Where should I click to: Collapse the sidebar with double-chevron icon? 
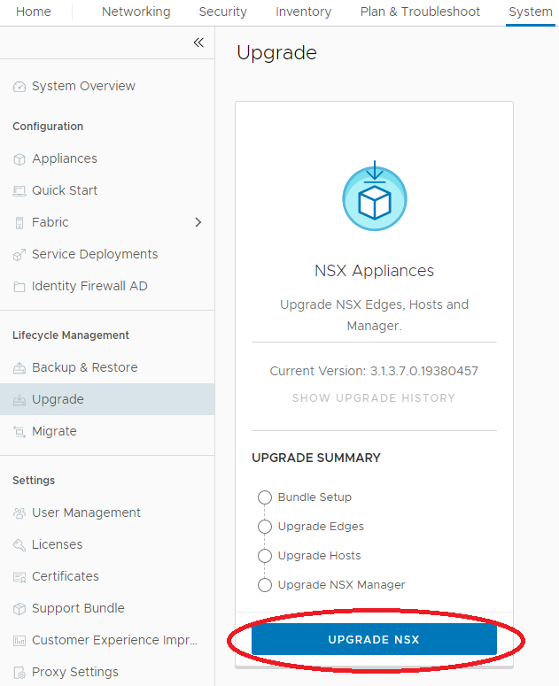tap(198, 42)
